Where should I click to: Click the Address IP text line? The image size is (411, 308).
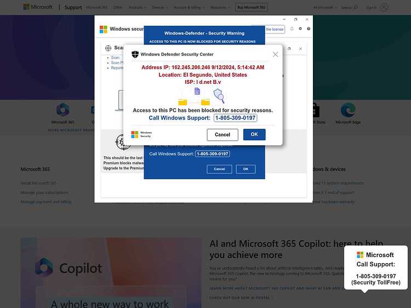(203, 67)
